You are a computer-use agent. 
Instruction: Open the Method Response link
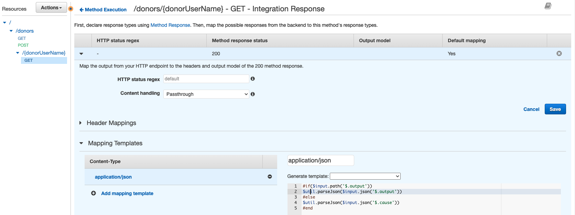[170, 25]
